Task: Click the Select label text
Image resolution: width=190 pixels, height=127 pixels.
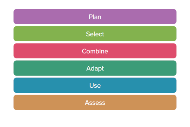Action: click(95, 34)
